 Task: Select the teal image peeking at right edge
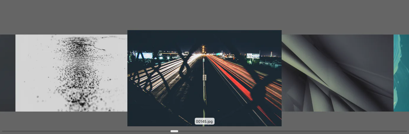coord(401,73)
